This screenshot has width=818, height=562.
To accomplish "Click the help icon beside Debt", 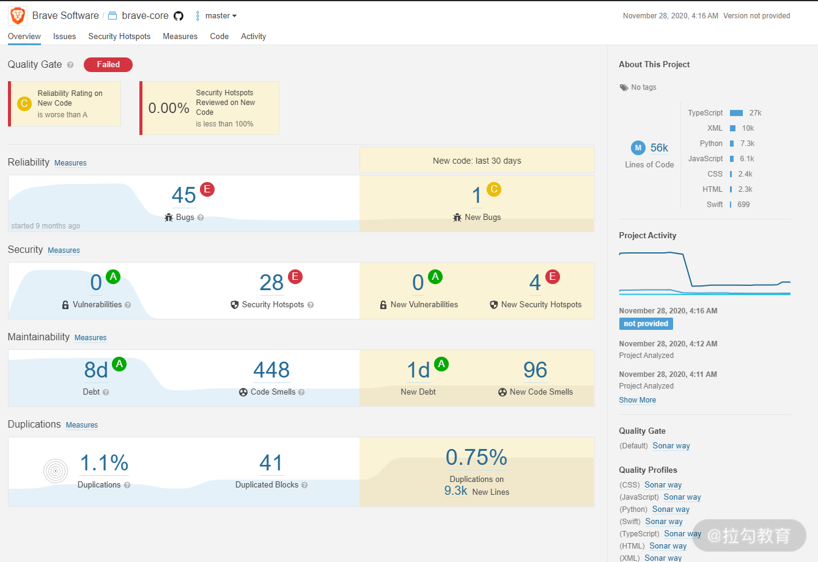I will coord(106,392).
